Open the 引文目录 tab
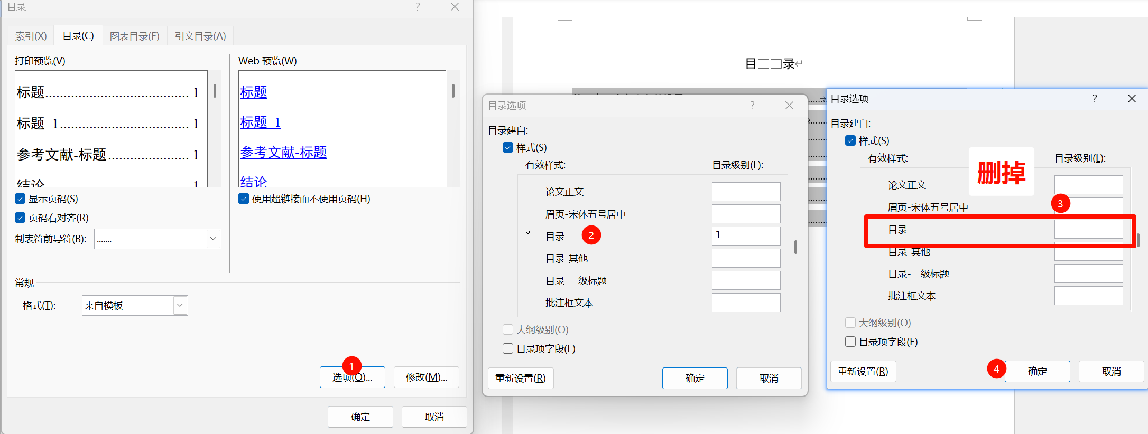Screen dimensions: 1148x434 tap(200, 36)
